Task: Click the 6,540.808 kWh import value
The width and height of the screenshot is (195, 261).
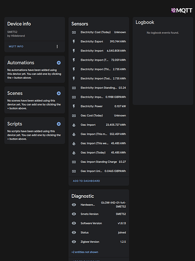Action: [x=116, y=51]
